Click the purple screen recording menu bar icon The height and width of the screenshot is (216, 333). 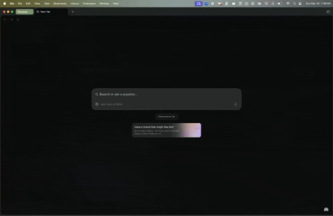(198, 4)
